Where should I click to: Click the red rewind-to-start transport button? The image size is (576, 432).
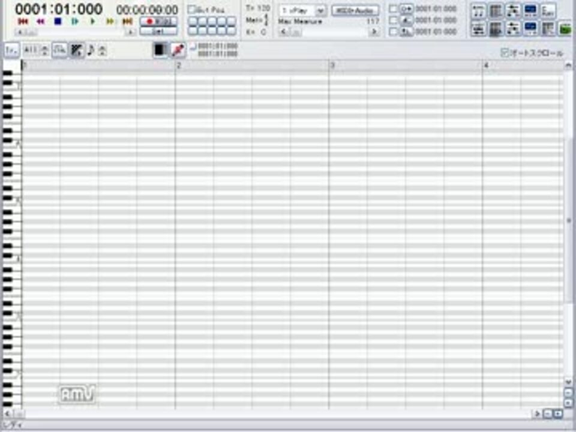(x=23, y=22)
